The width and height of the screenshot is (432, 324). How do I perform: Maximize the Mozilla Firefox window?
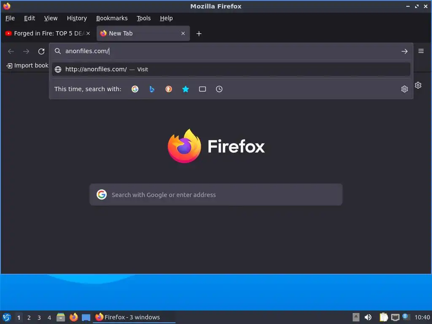(x=416, y=6)
